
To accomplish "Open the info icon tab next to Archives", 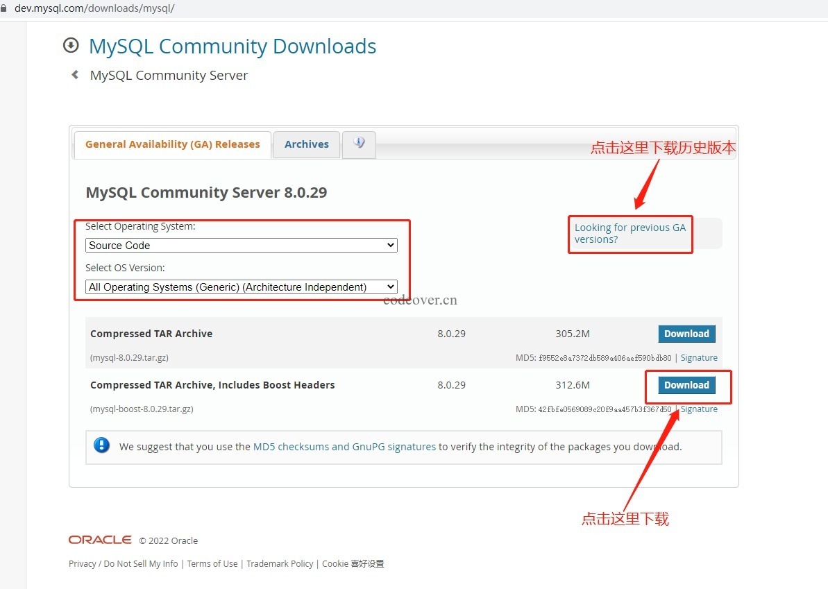I will click(359, 143).
